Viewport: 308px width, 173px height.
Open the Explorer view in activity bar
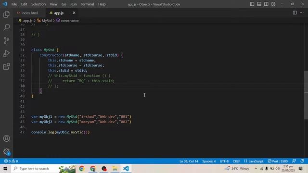pos(6,14)
